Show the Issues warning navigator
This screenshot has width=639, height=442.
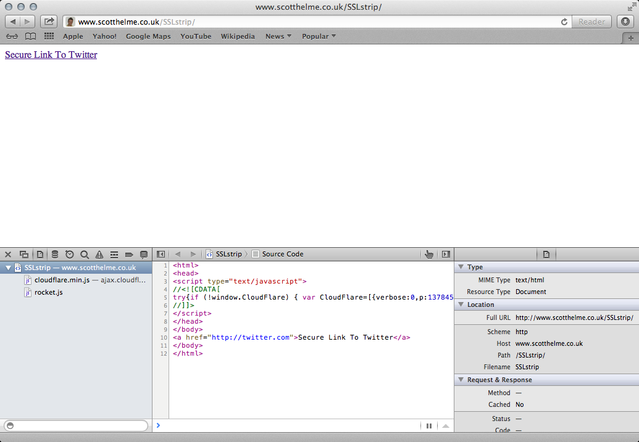click(x=99, y=255)
